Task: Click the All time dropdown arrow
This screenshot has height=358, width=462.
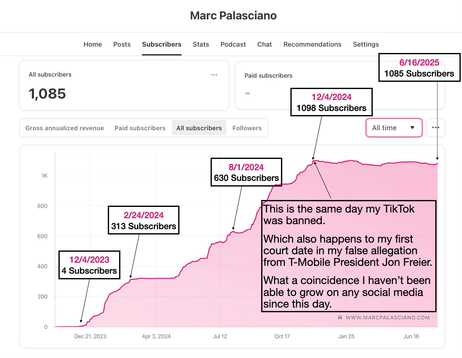Action: click(x=412, y=128)
